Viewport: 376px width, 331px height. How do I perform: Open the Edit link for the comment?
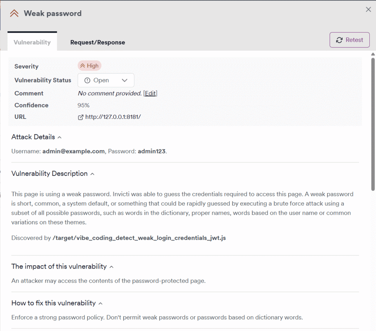[x=150, y=93]
